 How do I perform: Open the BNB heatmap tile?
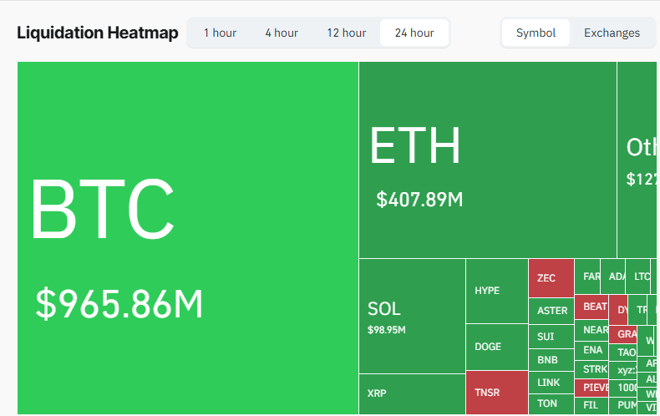(551, 360)
